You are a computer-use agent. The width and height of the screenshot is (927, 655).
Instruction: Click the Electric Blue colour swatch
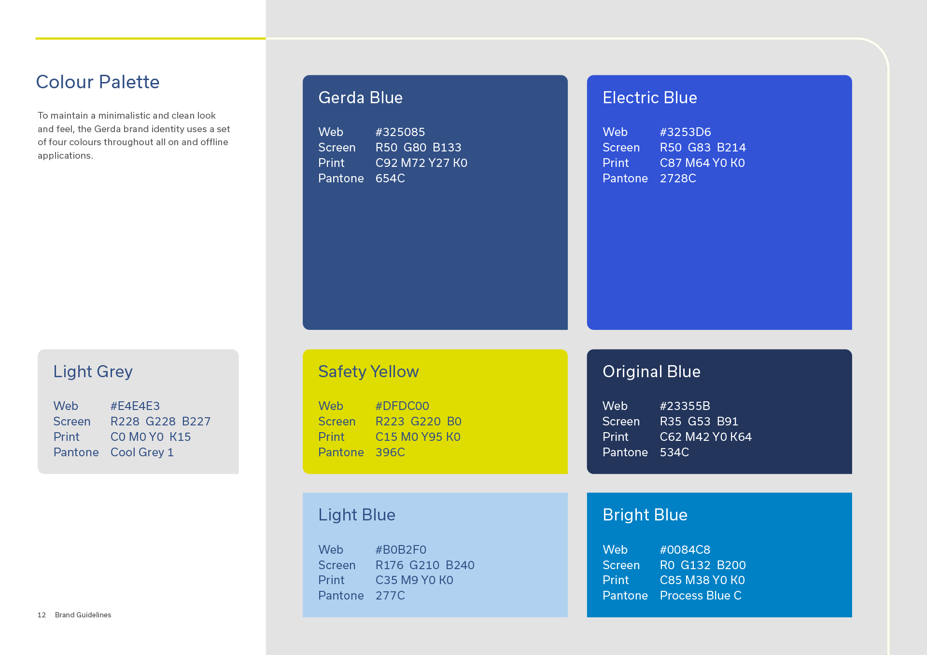(719, 251)
